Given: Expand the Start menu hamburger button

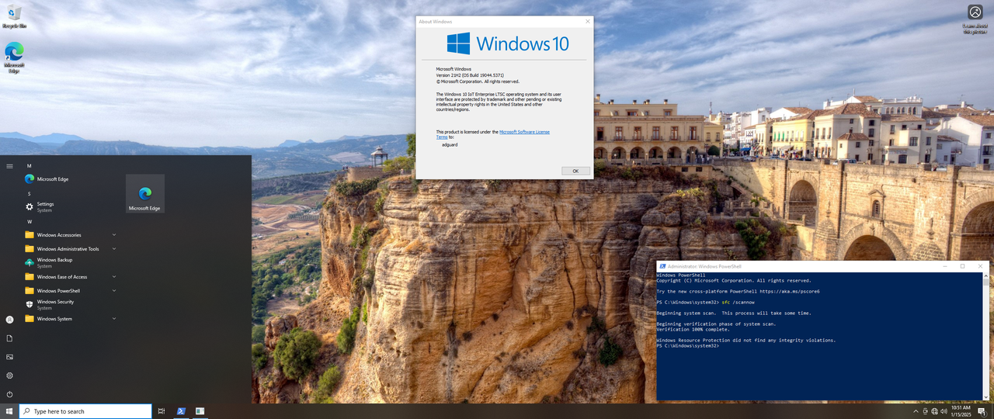Looking at the screenshot, I should (x=9, y=165).
